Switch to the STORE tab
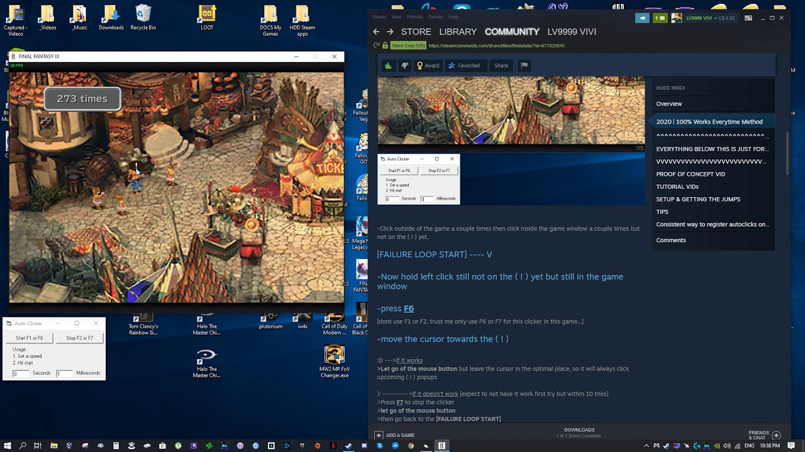The image size is (805, 452). [x=416, y=31]
